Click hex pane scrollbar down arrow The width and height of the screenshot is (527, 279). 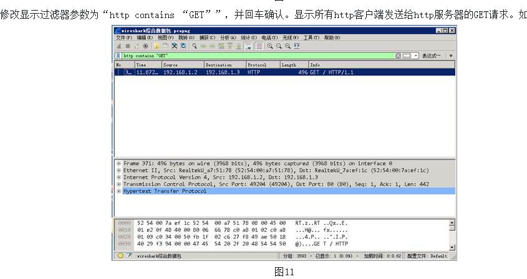click(x=452, y=247)
